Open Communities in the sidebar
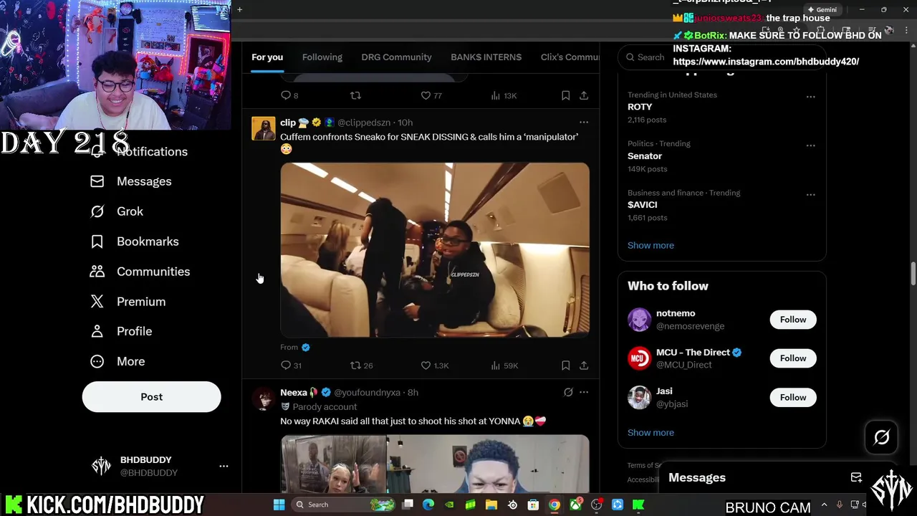The width and height of the screenshot is (917, 516). 140,272
